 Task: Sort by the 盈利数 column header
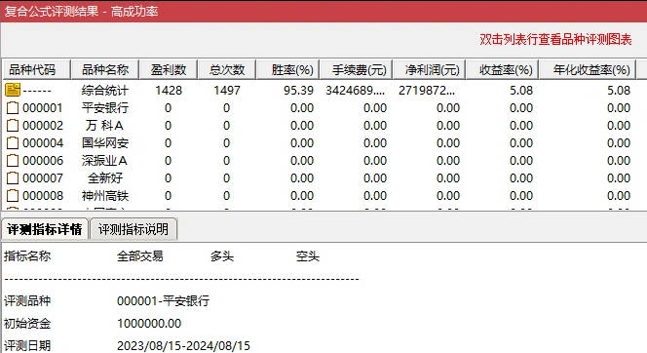168,69
